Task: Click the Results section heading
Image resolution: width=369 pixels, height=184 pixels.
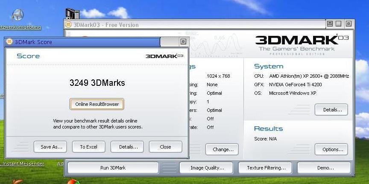Action: [x=269, y=129]
